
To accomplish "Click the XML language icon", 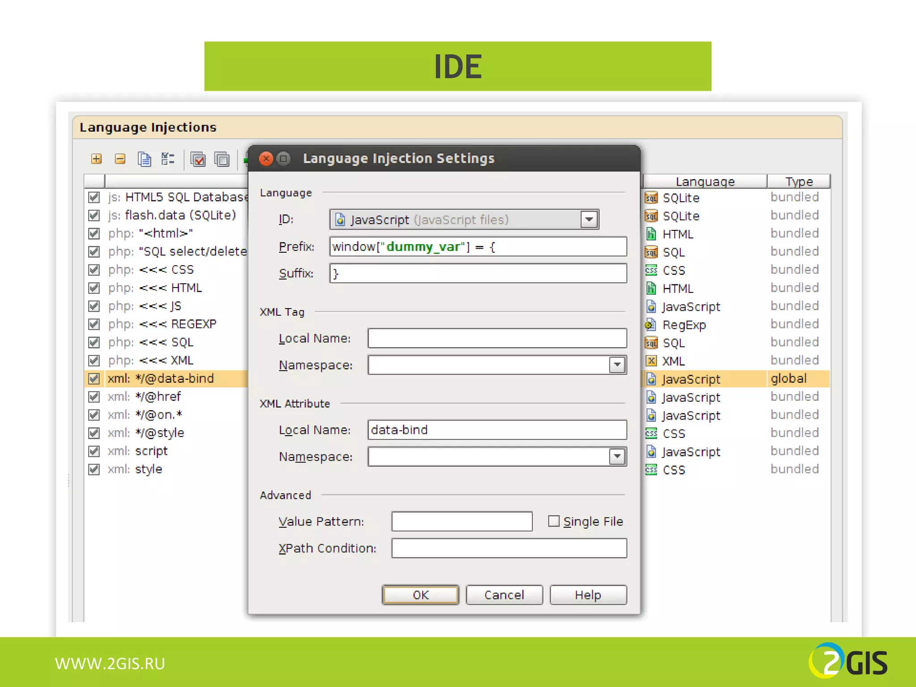I will (651, 361).
